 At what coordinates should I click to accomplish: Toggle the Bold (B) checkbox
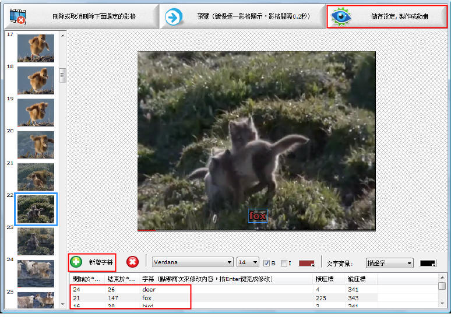[267, 263]
